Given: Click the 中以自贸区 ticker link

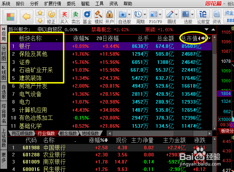Looking at the screenshot, I should [x=50, y=29].
